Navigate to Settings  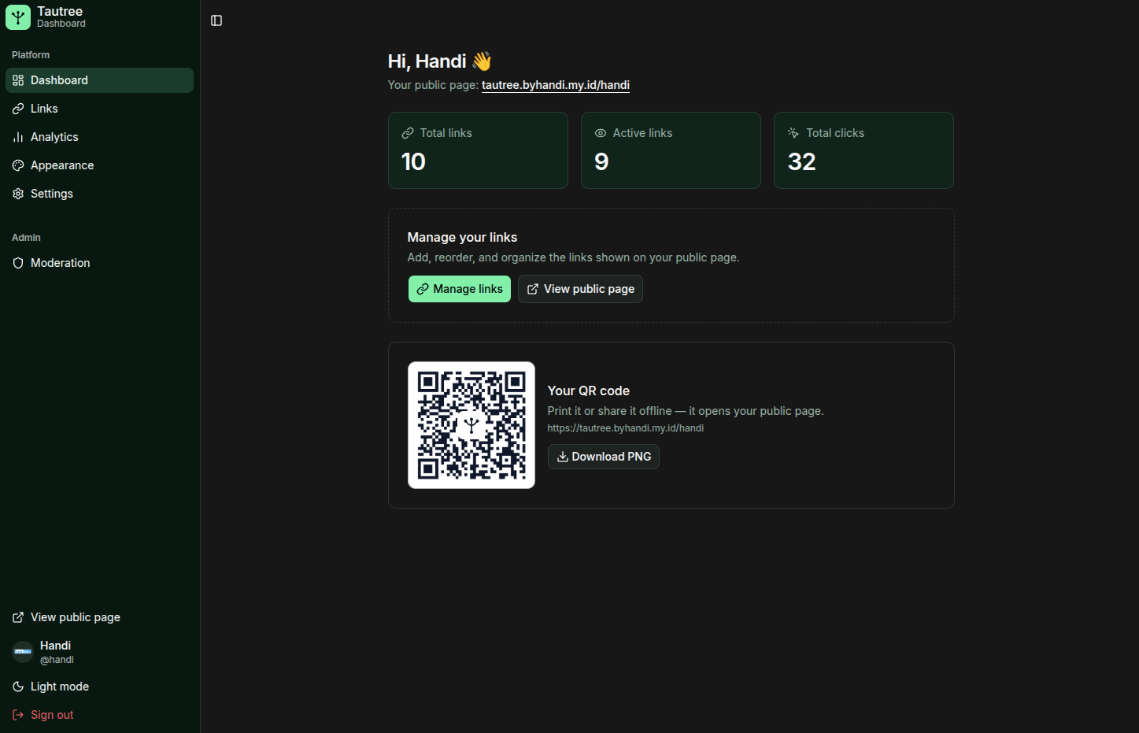[99, 194]
